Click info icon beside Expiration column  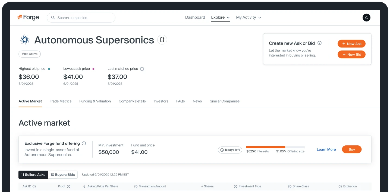(x=340, y=186)
